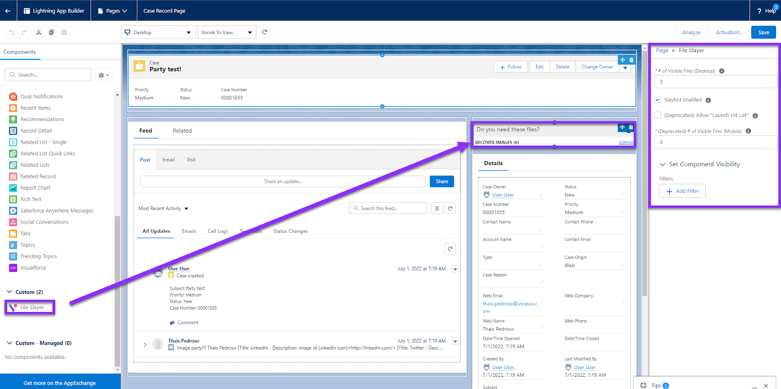
Task: Click the components Search field
Action: coord(48,75)
